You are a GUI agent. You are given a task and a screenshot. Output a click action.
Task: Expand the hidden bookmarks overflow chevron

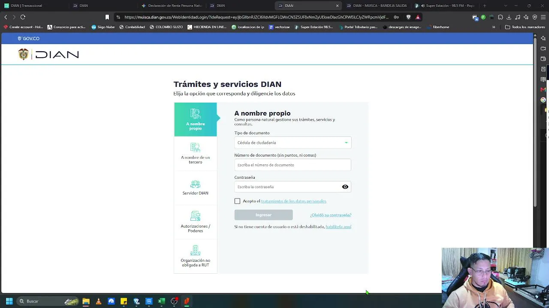pyautogui.click(x=494, y=27)
